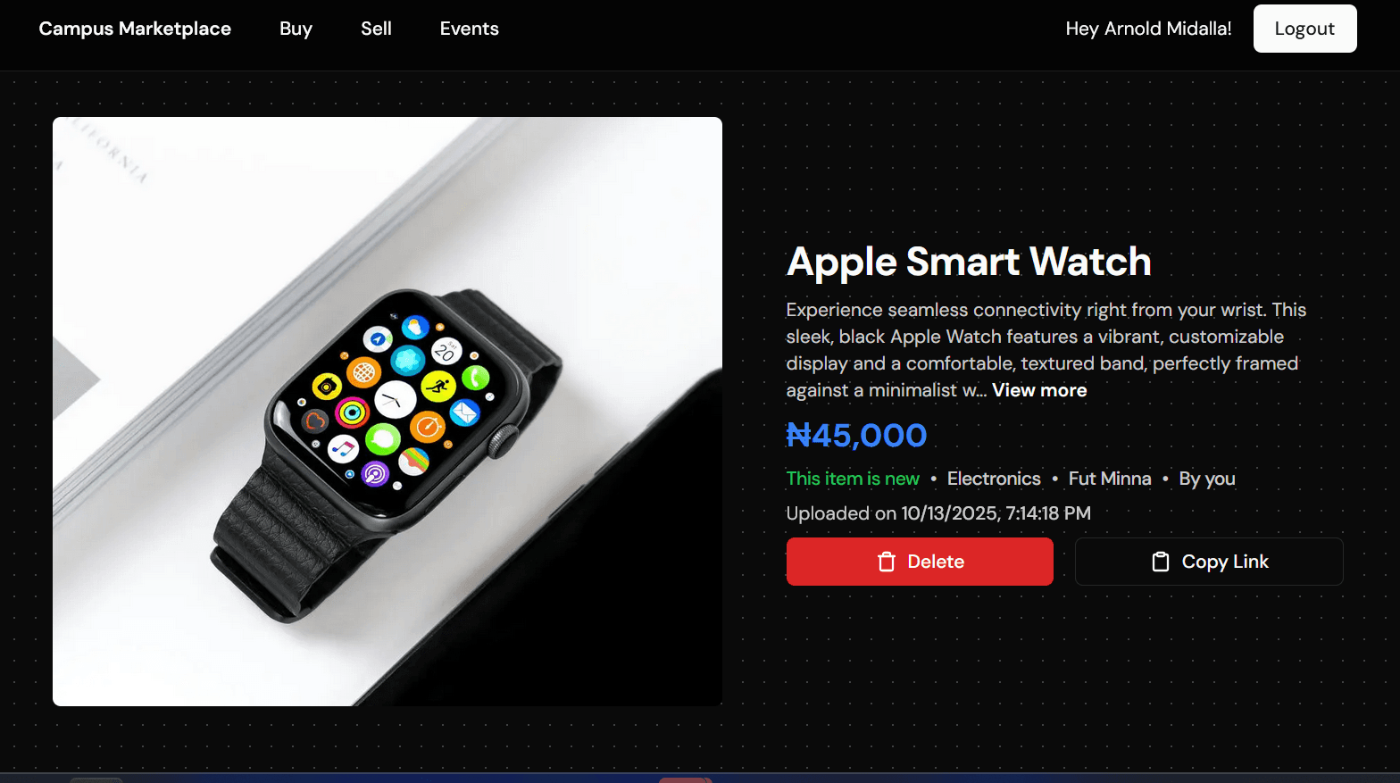Delete this listing with the red button
The height and width of the screenshot is (783, 1400).
920,562
